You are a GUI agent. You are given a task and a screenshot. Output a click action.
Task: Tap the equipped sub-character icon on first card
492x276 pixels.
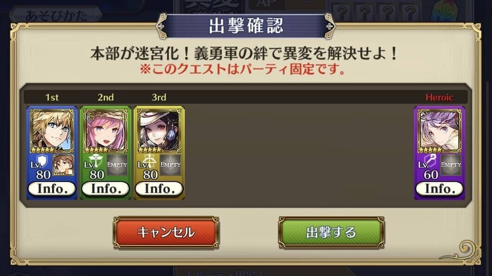point(64,165)
